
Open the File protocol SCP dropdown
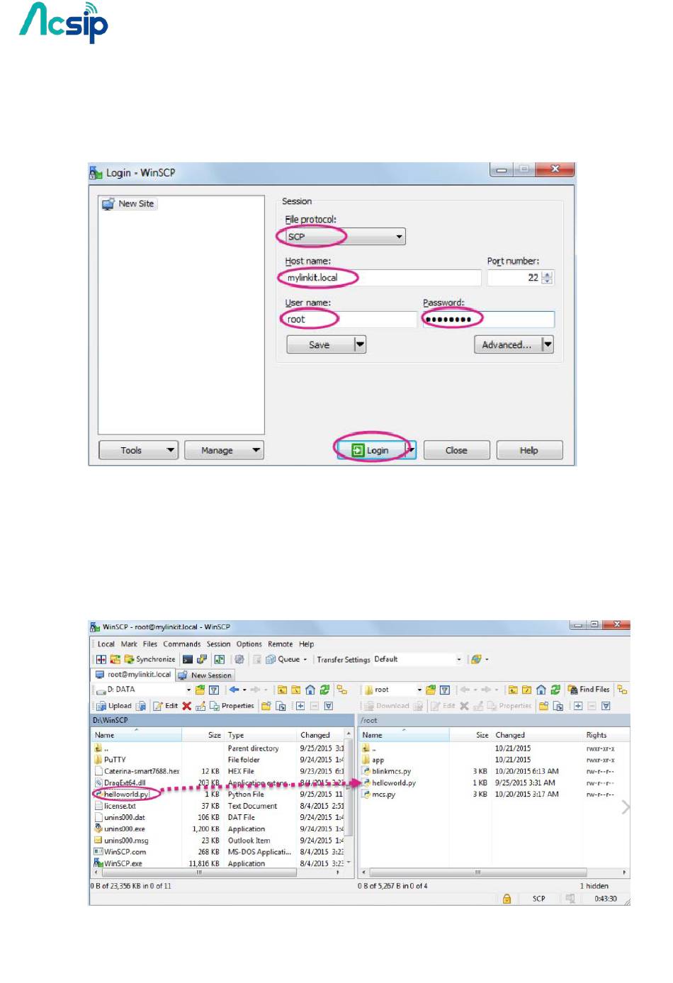pyautogui.click(x=399, y=237)
